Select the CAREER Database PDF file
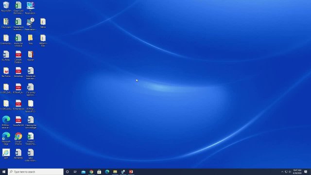Screen dimensions: 311x175 [18, 57]
